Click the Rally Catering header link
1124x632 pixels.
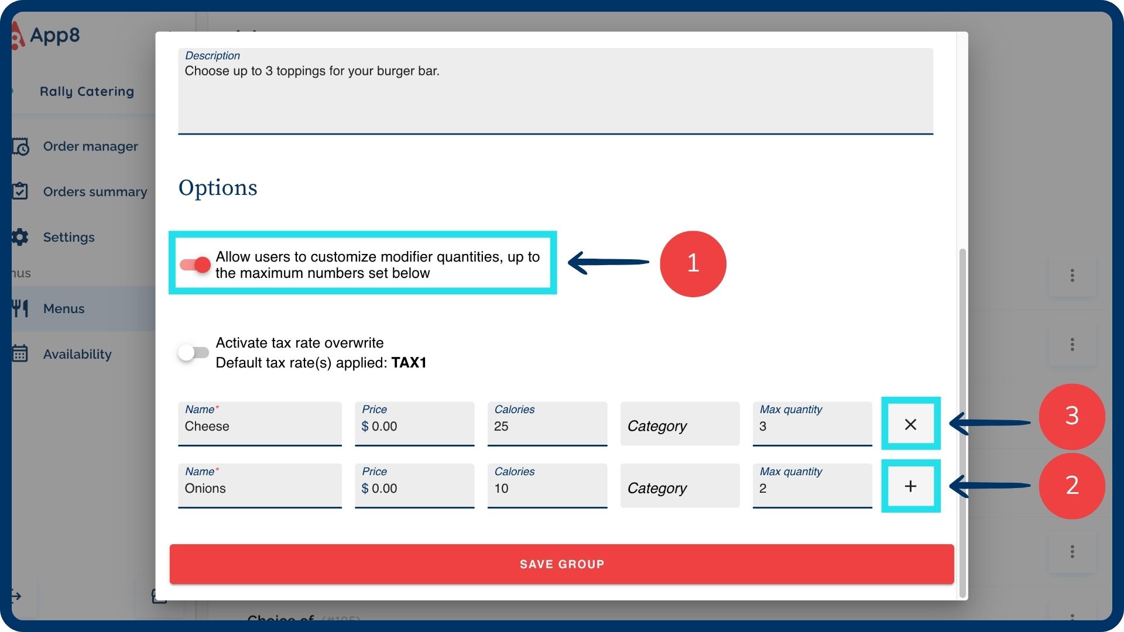[x=87, y=91]
